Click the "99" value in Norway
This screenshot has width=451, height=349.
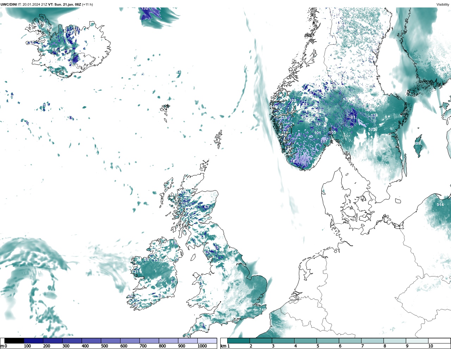tap(304, 117)
